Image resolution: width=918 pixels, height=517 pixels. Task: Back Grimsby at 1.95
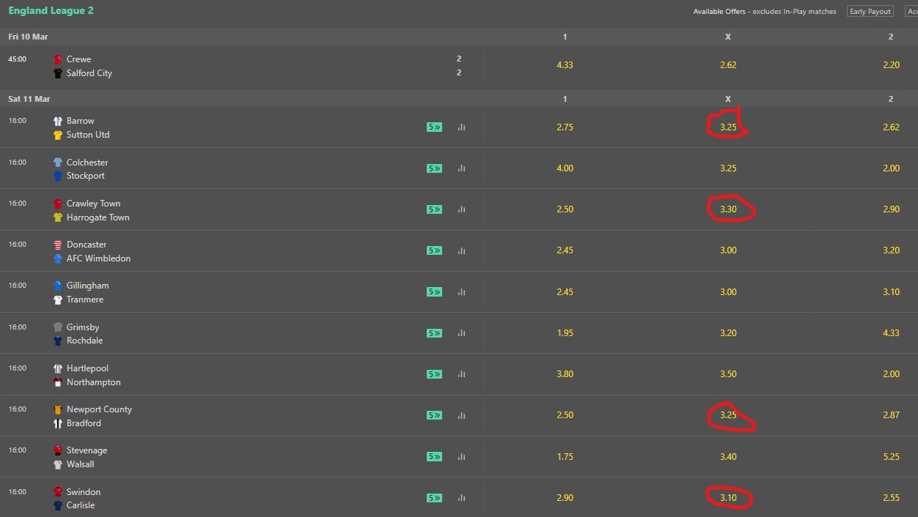(565, 333)
